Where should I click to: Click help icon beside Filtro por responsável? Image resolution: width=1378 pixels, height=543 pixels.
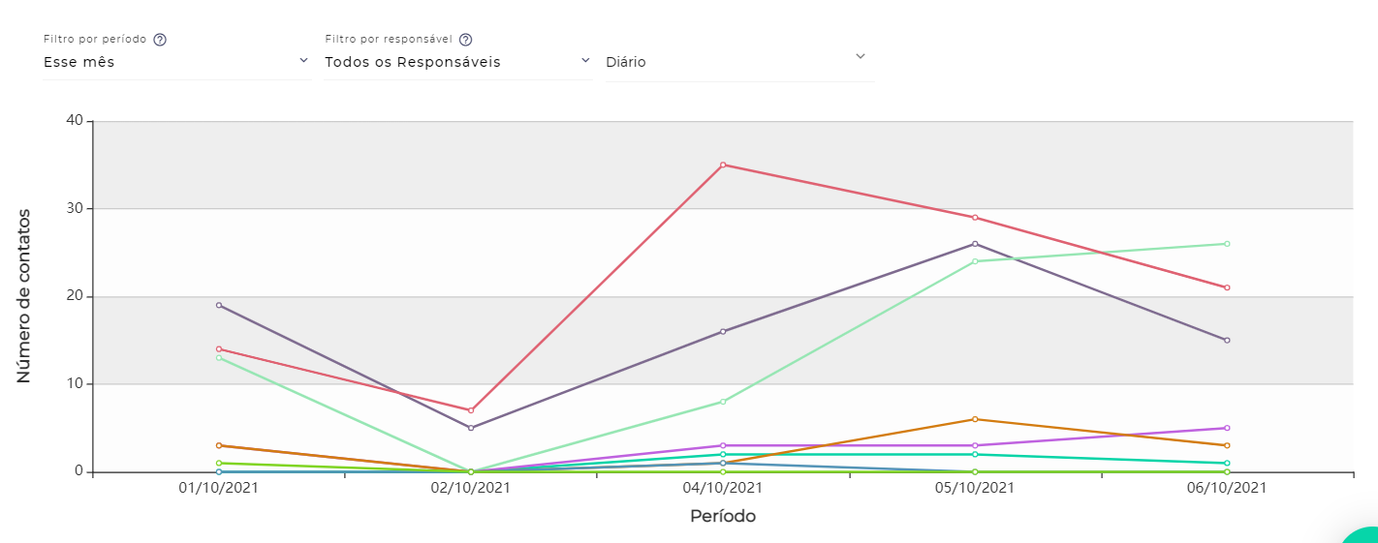pyautogui.click(x=465, y=40)
